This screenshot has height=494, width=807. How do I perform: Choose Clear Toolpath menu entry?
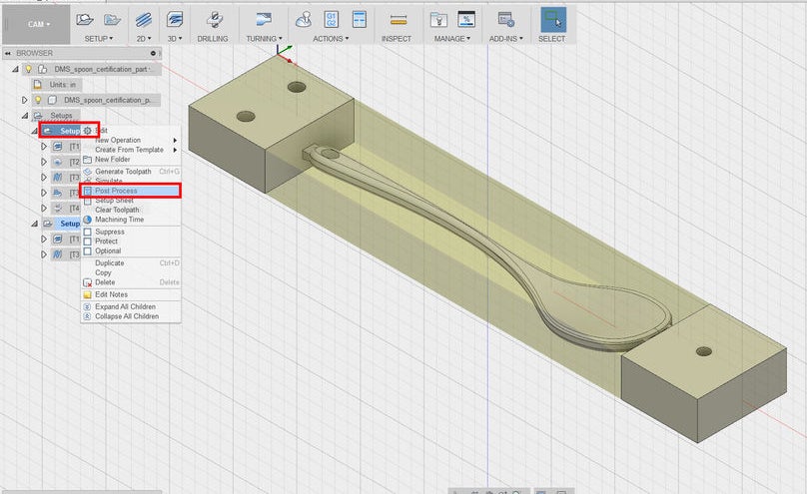(x=131, y=210)
